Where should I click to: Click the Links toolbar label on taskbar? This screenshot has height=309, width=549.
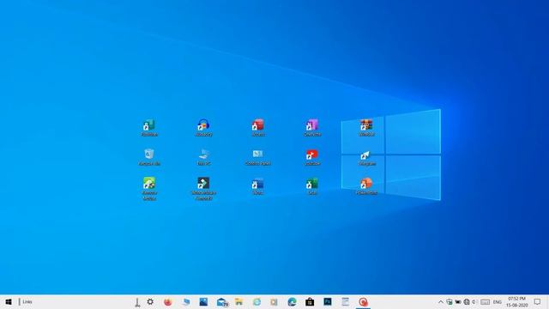point(27,301)
